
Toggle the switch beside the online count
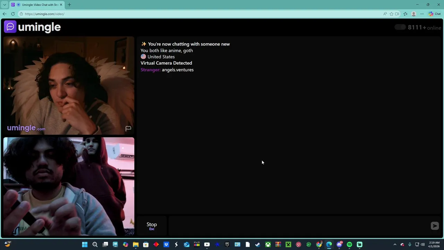click(400, 27)
